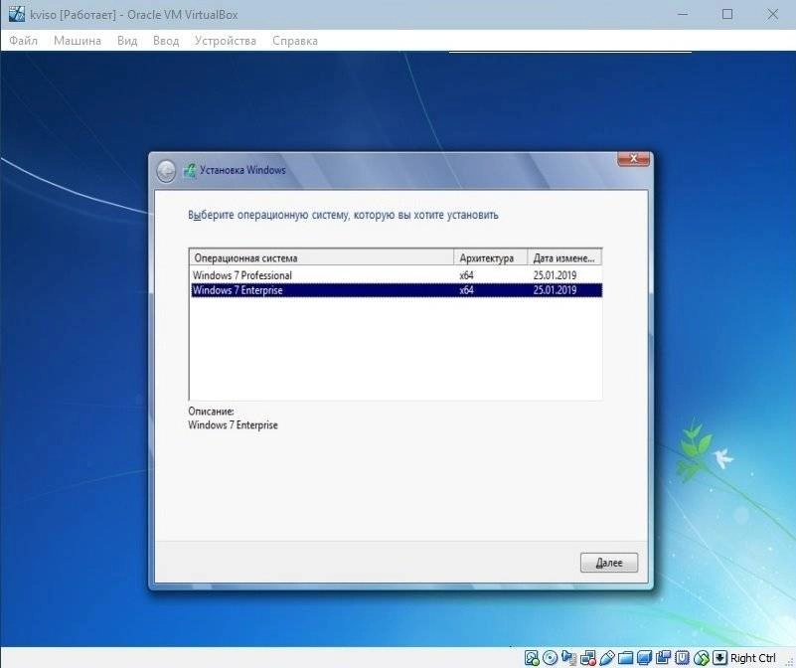Close the Установка Windows dialog
This screenshot has height=668, width=796.
coord(633,158)
